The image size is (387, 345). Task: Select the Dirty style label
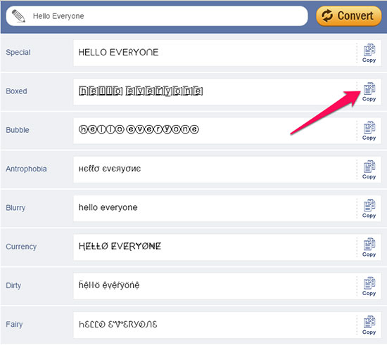13,285
